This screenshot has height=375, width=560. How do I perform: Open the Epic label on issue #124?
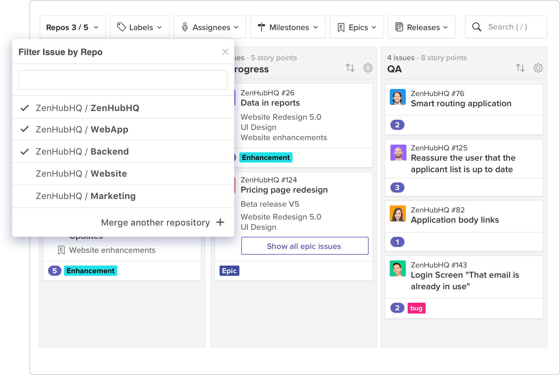click(x=229, y=271)
